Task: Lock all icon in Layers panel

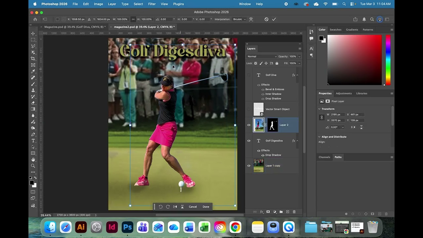Action: pos(277,63)
